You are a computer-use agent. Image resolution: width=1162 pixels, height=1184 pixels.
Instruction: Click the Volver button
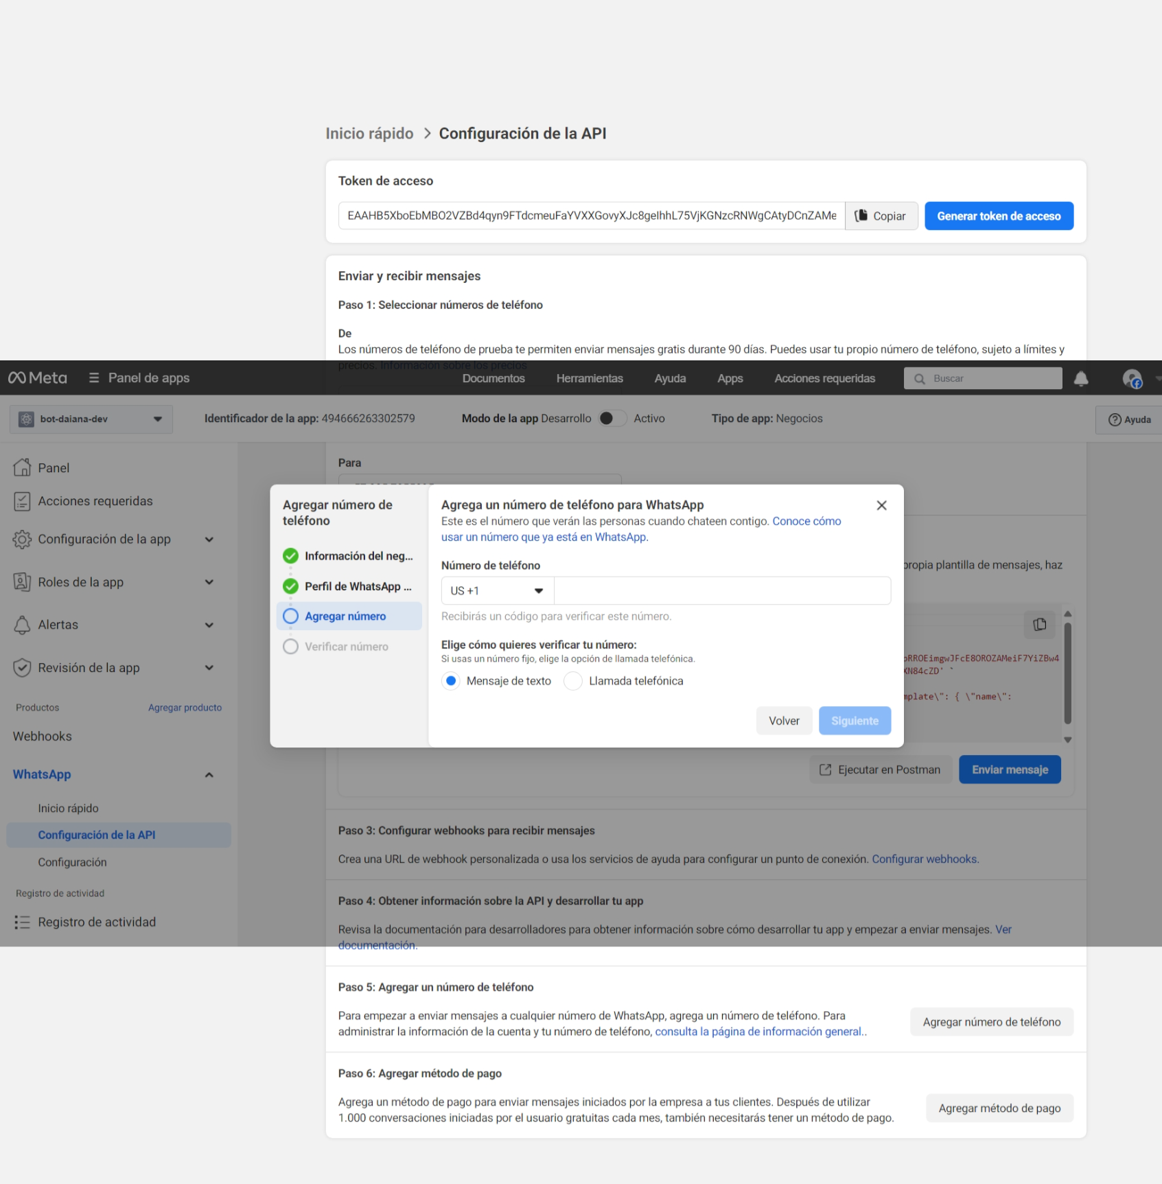pos(784,721)
